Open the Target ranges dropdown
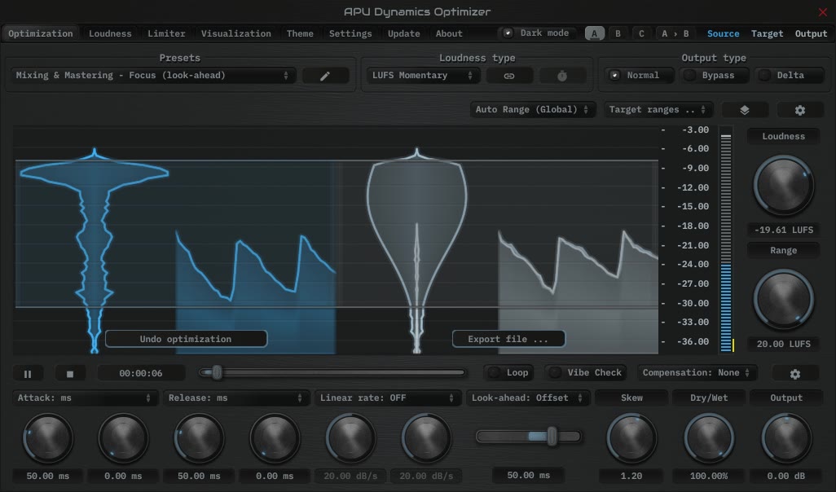The height and width of the screenshot is (492, 836). [x=658, y=110]
